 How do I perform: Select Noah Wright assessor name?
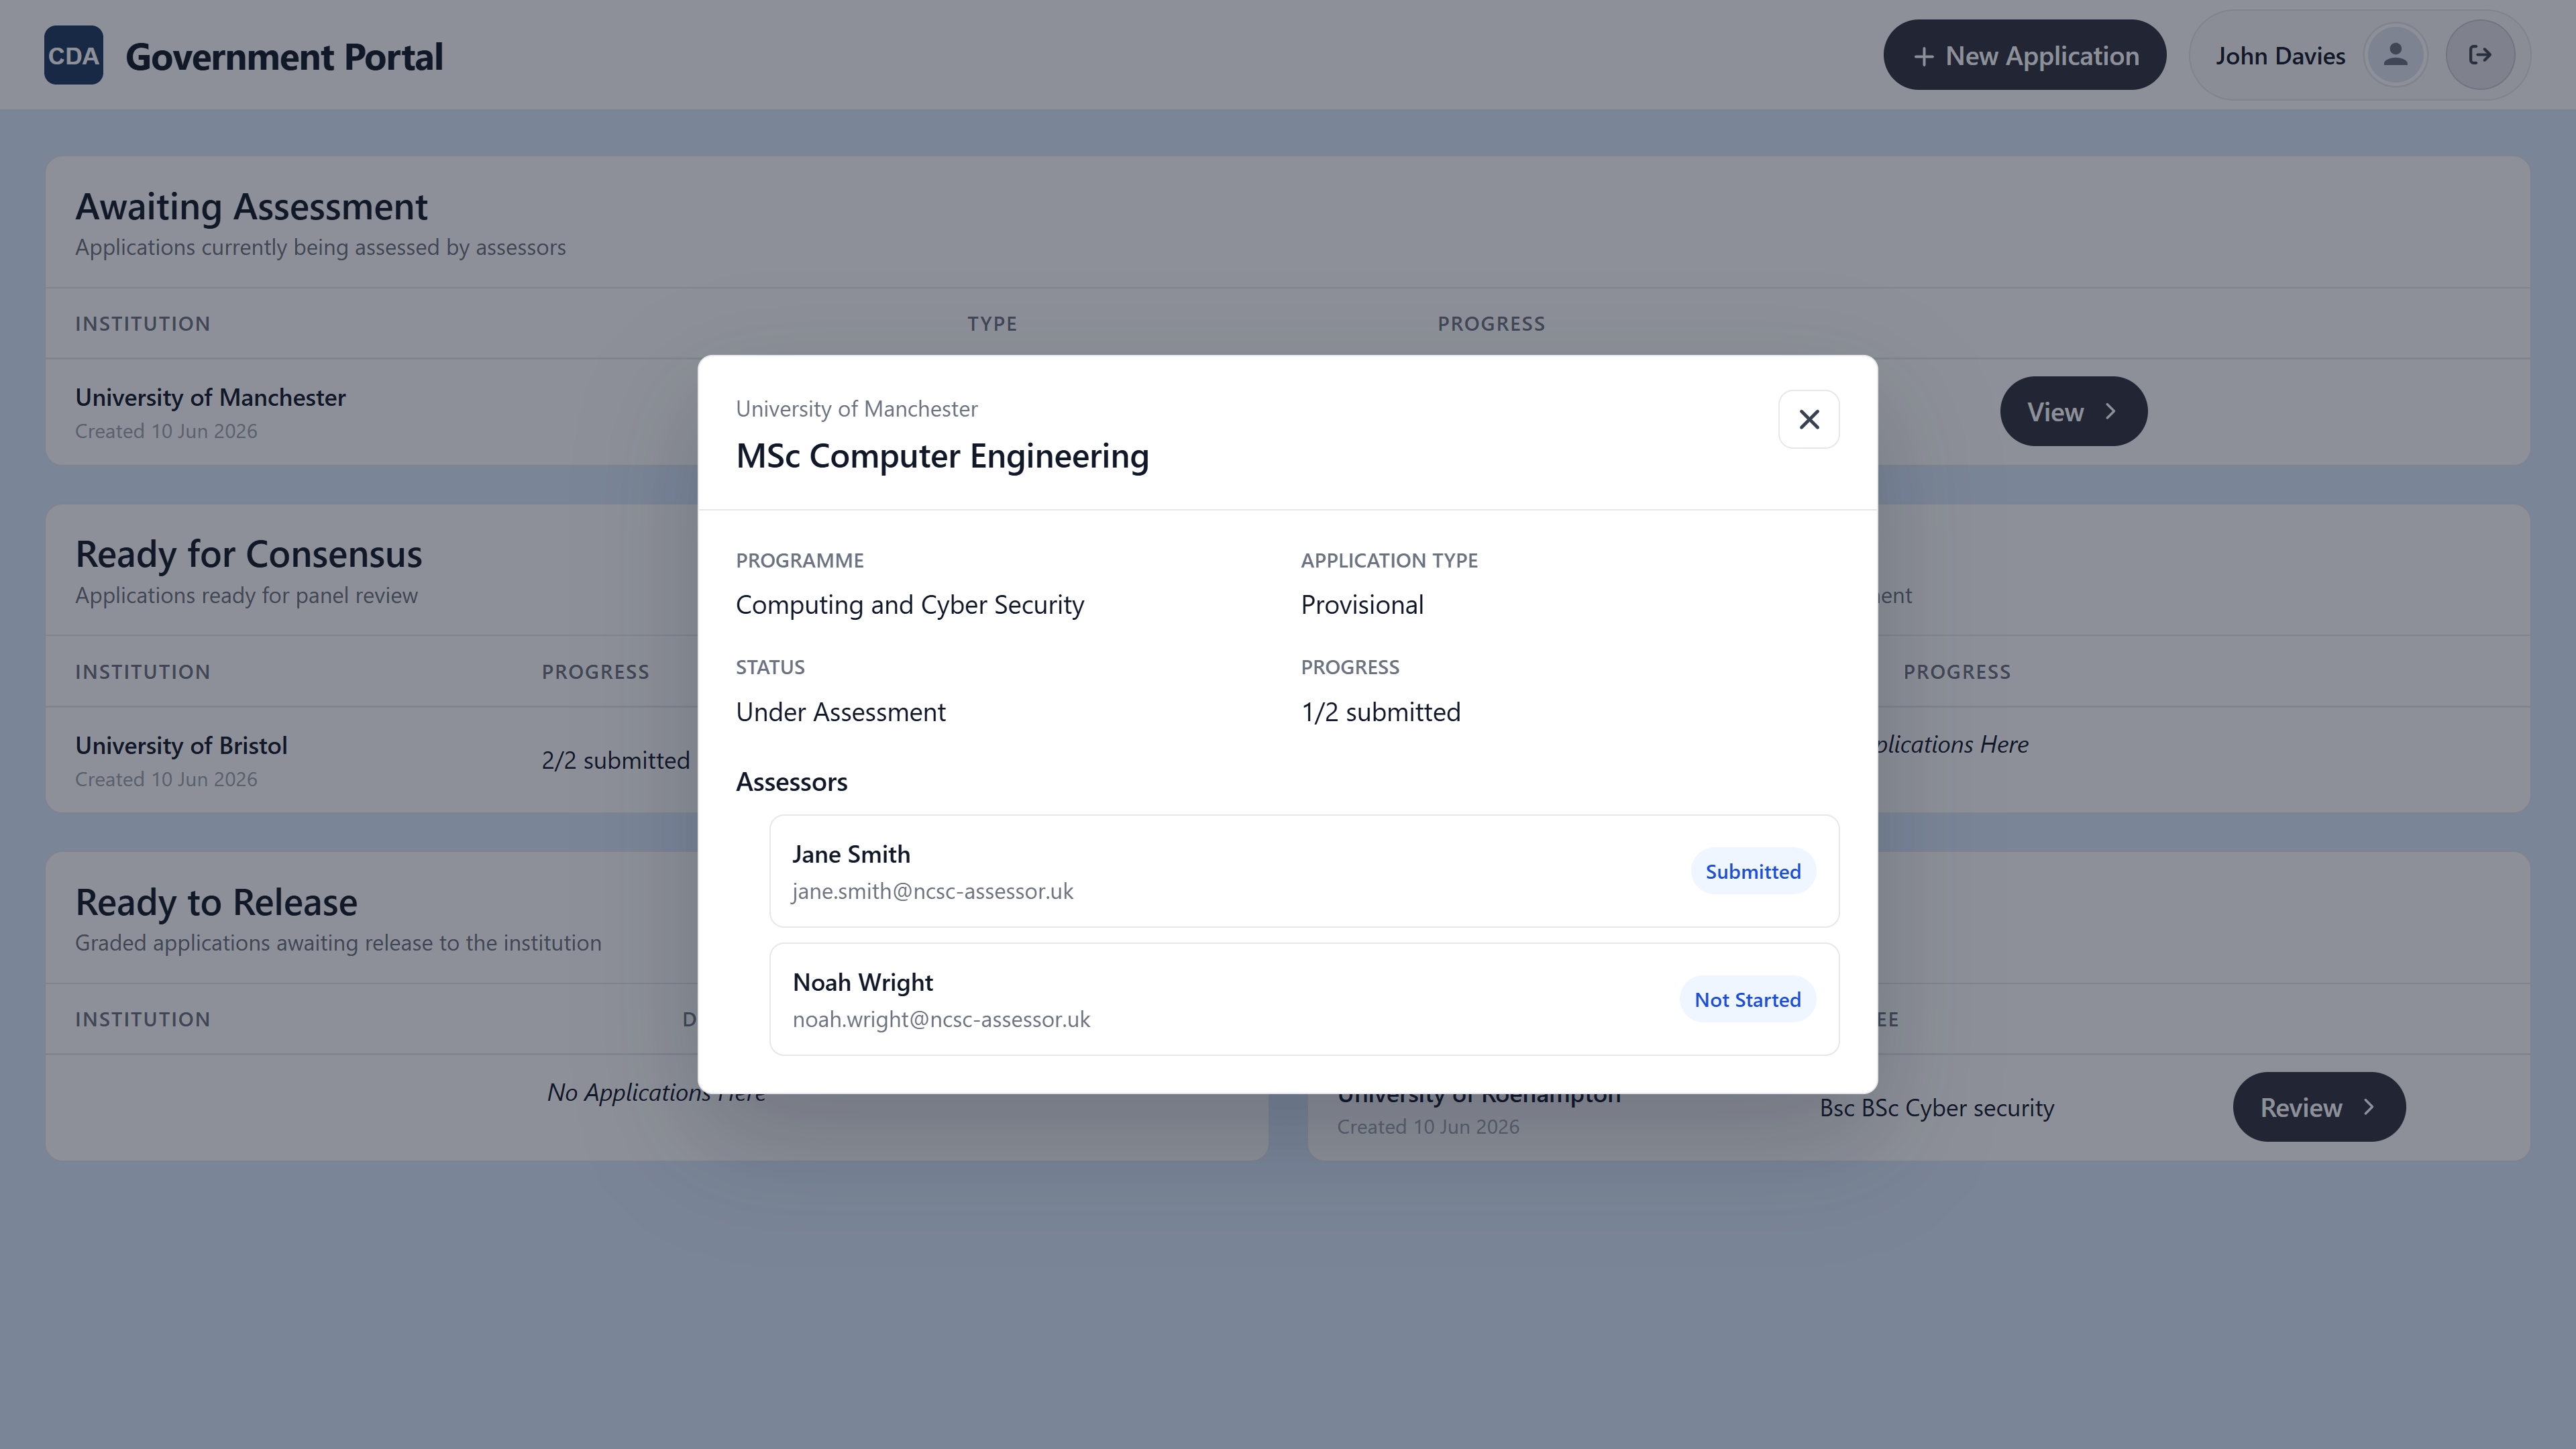pyautogui.click(x=862, y=982)
